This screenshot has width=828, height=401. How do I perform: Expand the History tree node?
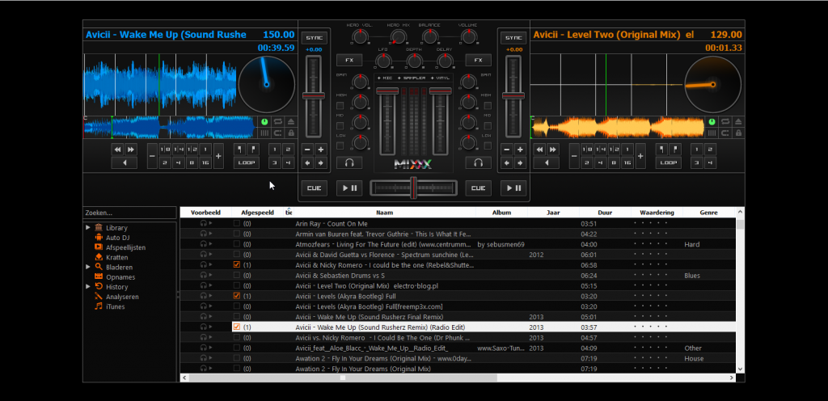88,286
